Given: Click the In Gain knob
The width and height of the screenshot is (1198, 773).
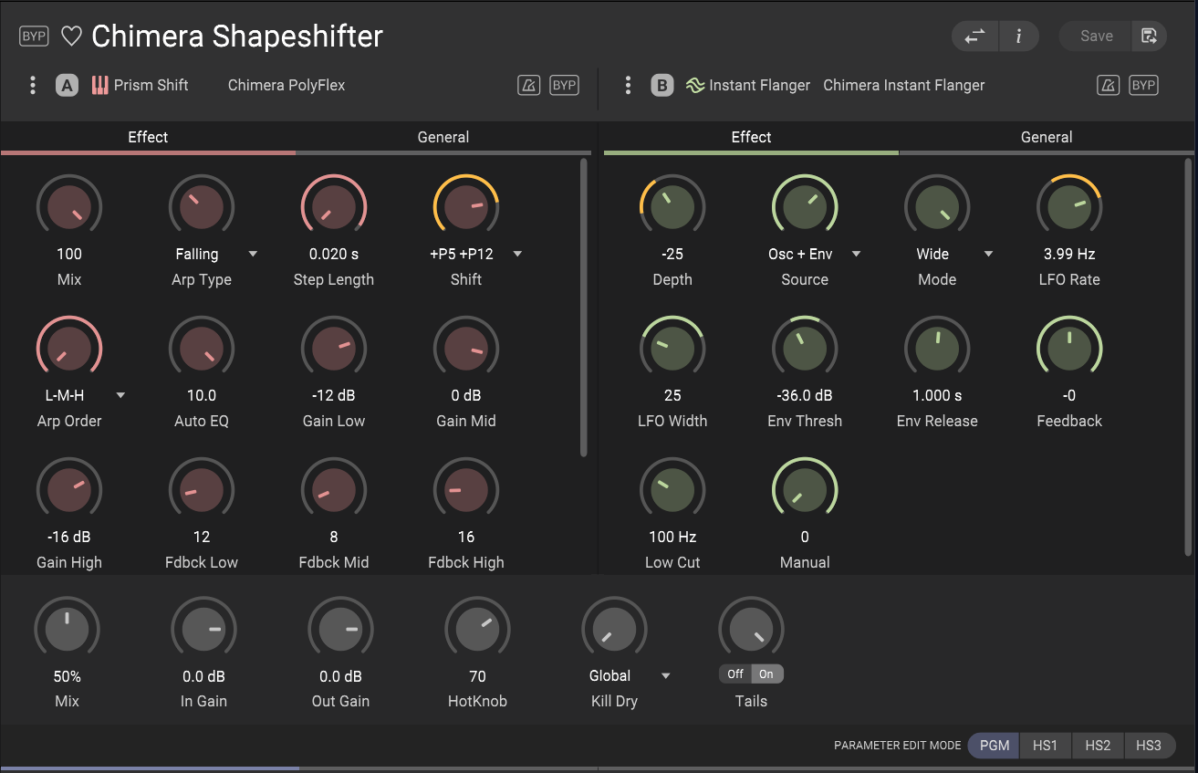Looking at the screenshot, I should pyautogui.click(x=203, y=630).
